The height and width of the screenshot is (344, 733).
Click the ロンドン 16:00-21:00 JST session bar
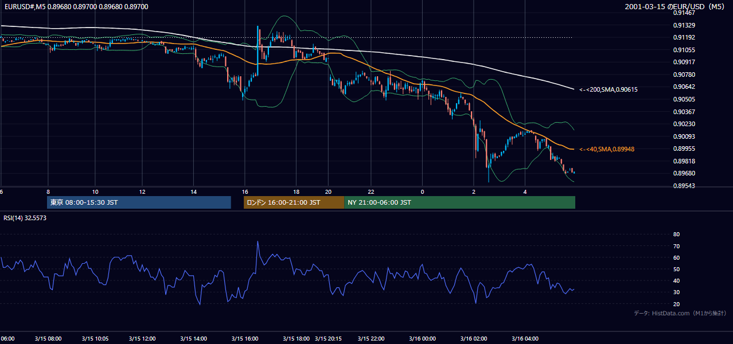[294, 202]
